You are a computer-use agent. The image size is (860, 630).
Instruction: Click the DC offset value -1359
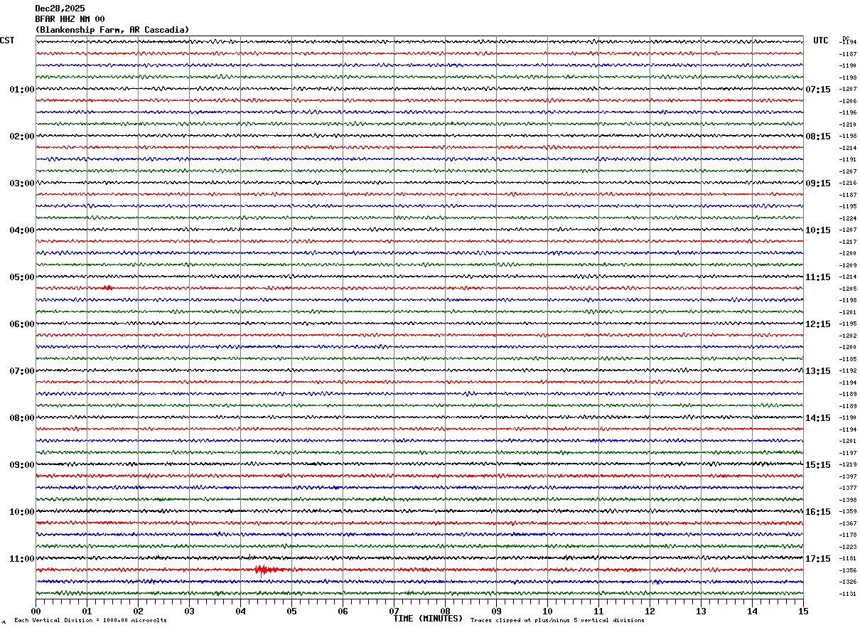click(x=848, y=511)
